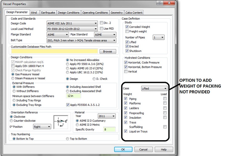
Task: Select Without Stiffeners option
Action: coord(14,91)
